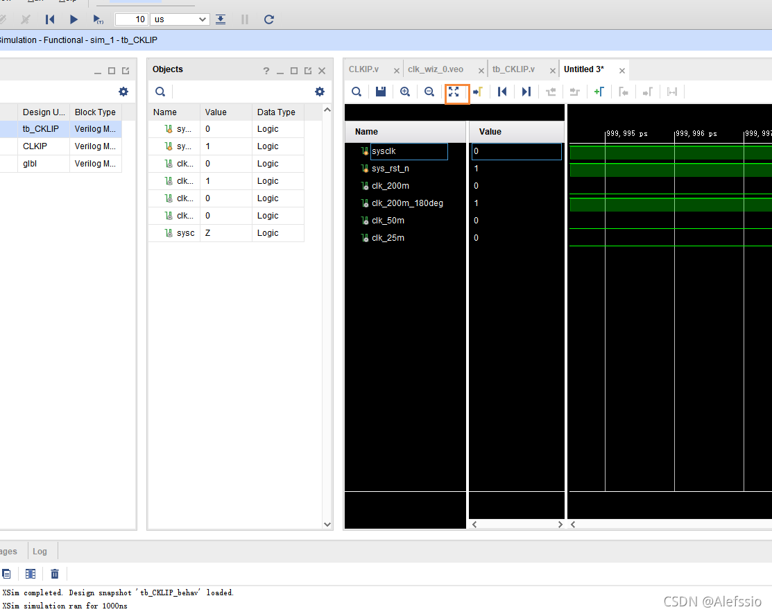The height and width of the screenshot is (614, 772).
Task: Search in the waveform window
Action: [x=357, y=92]
